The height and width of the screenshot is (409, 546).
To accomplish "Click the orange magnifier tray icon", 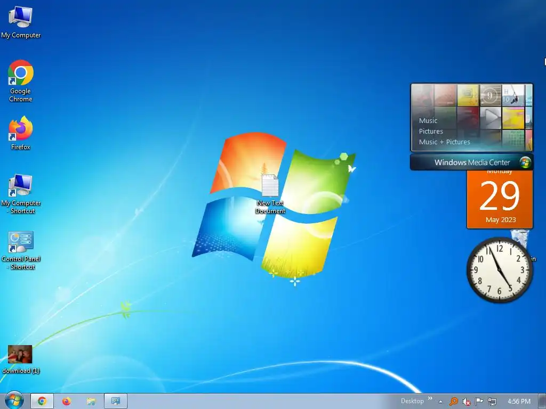I will (453, 402).
